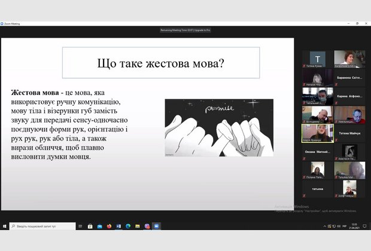Maximize the Zoom Meeting window
Viewport: 371px width, 251px height.
[x=357, y=24]
